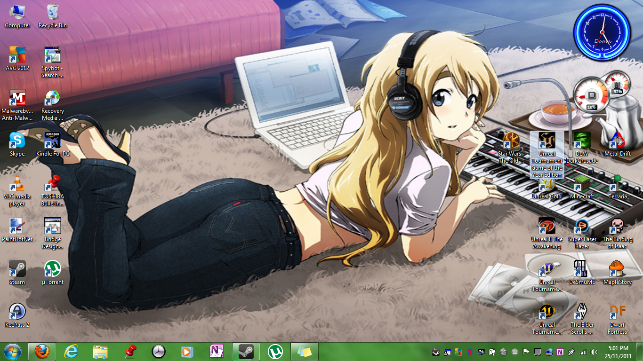Select The Binding of Isaac shortcut
The height and width of the screenshot is (361, 643).
pyautogui.click(x=618, y=233)
